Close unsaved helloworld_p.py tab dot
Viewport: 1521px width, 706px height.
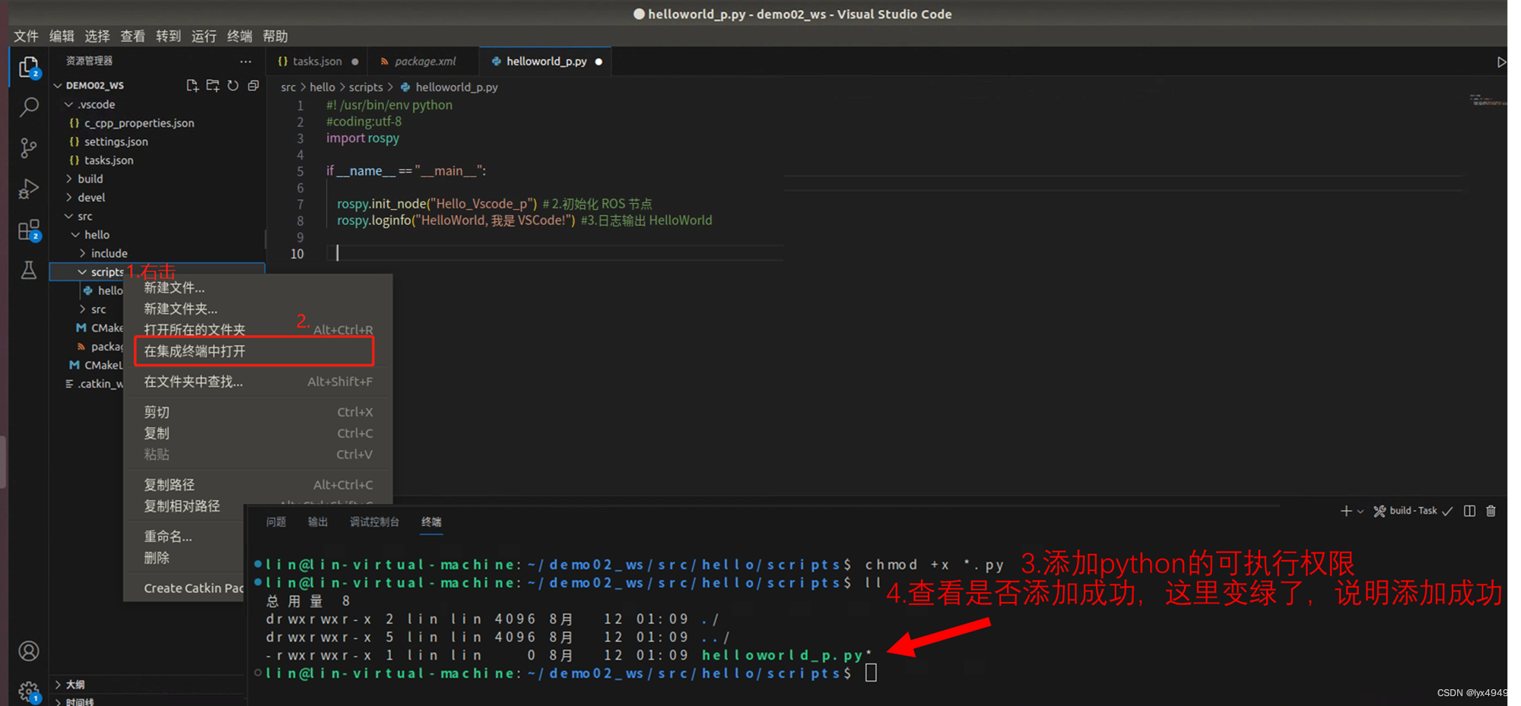click(599, 62)
